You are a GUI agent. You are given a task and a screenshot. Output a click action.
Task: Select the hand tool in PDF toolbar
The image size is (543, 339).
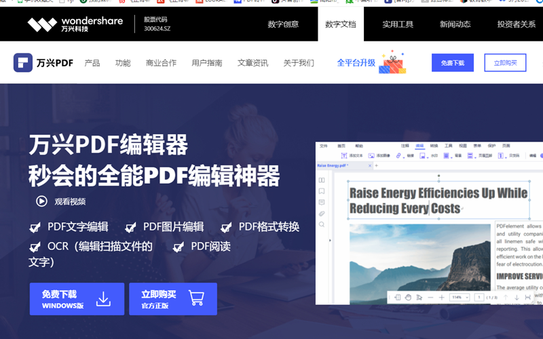pyautogui.click(x=408, y=297)
